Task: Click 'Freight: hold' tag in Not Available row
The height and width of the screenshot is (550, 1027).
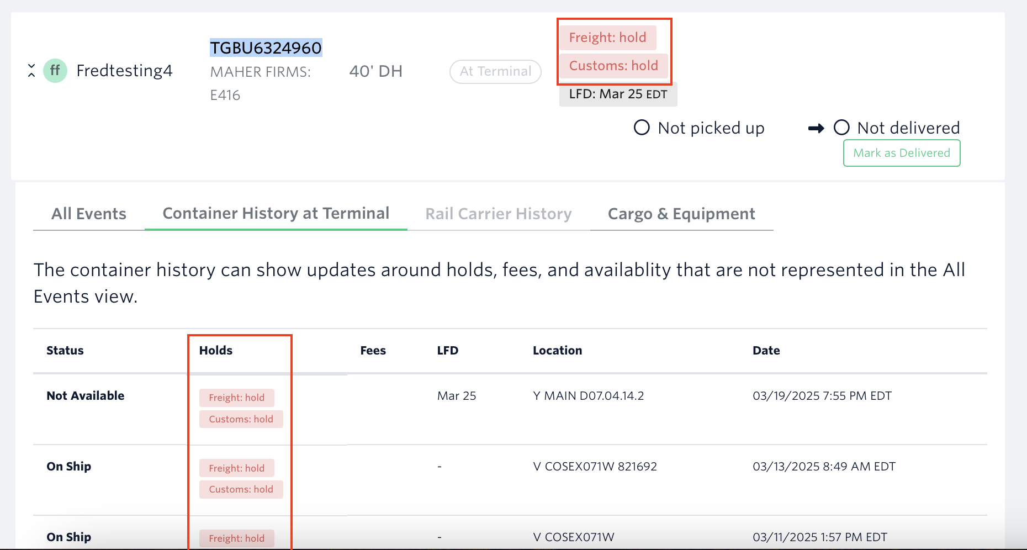Action: tap(236, 398)
